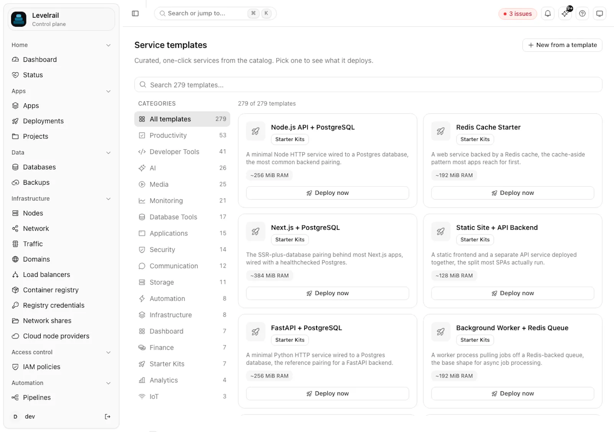Click the Next.js + PostgreSQL rocket icon

(x=256, y=232)
